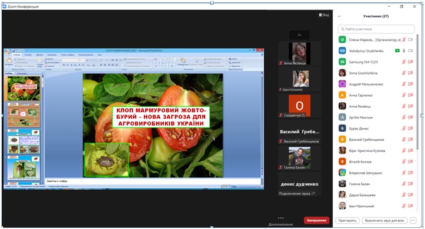
Task: Muted mic icon for Анна Яковець row
Action: click(x=404, y=106)
